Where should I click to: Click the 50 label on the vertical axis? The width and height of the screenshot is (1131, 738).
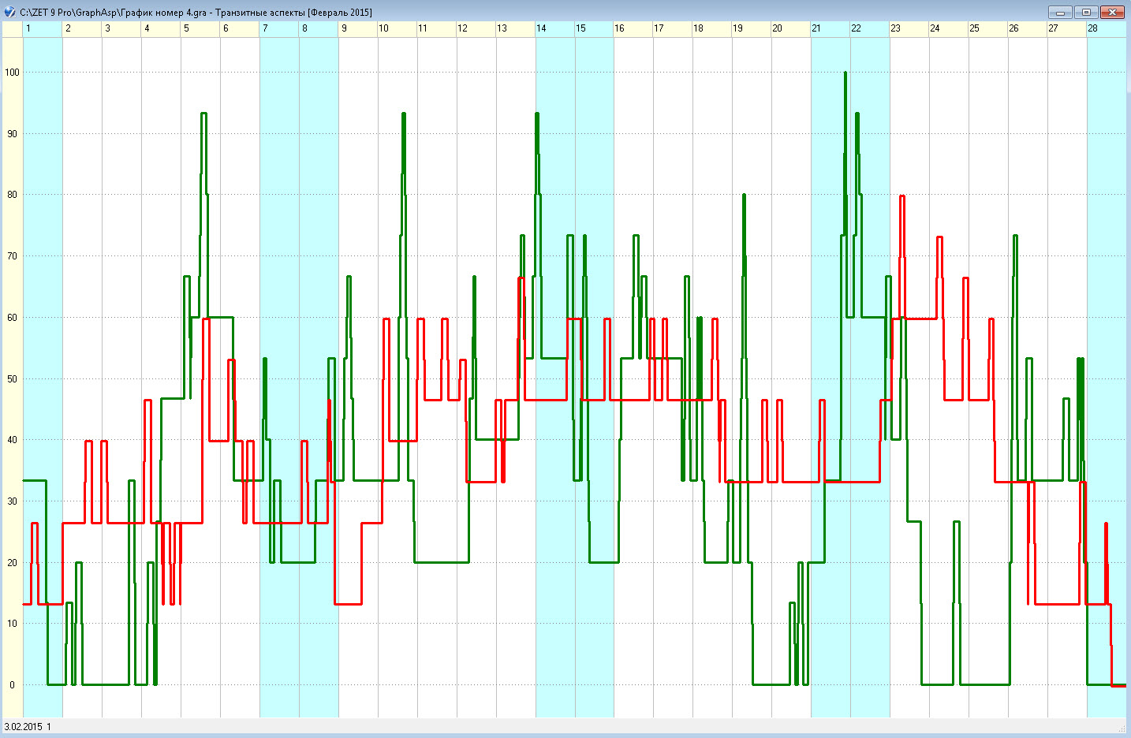click(12, 379)
